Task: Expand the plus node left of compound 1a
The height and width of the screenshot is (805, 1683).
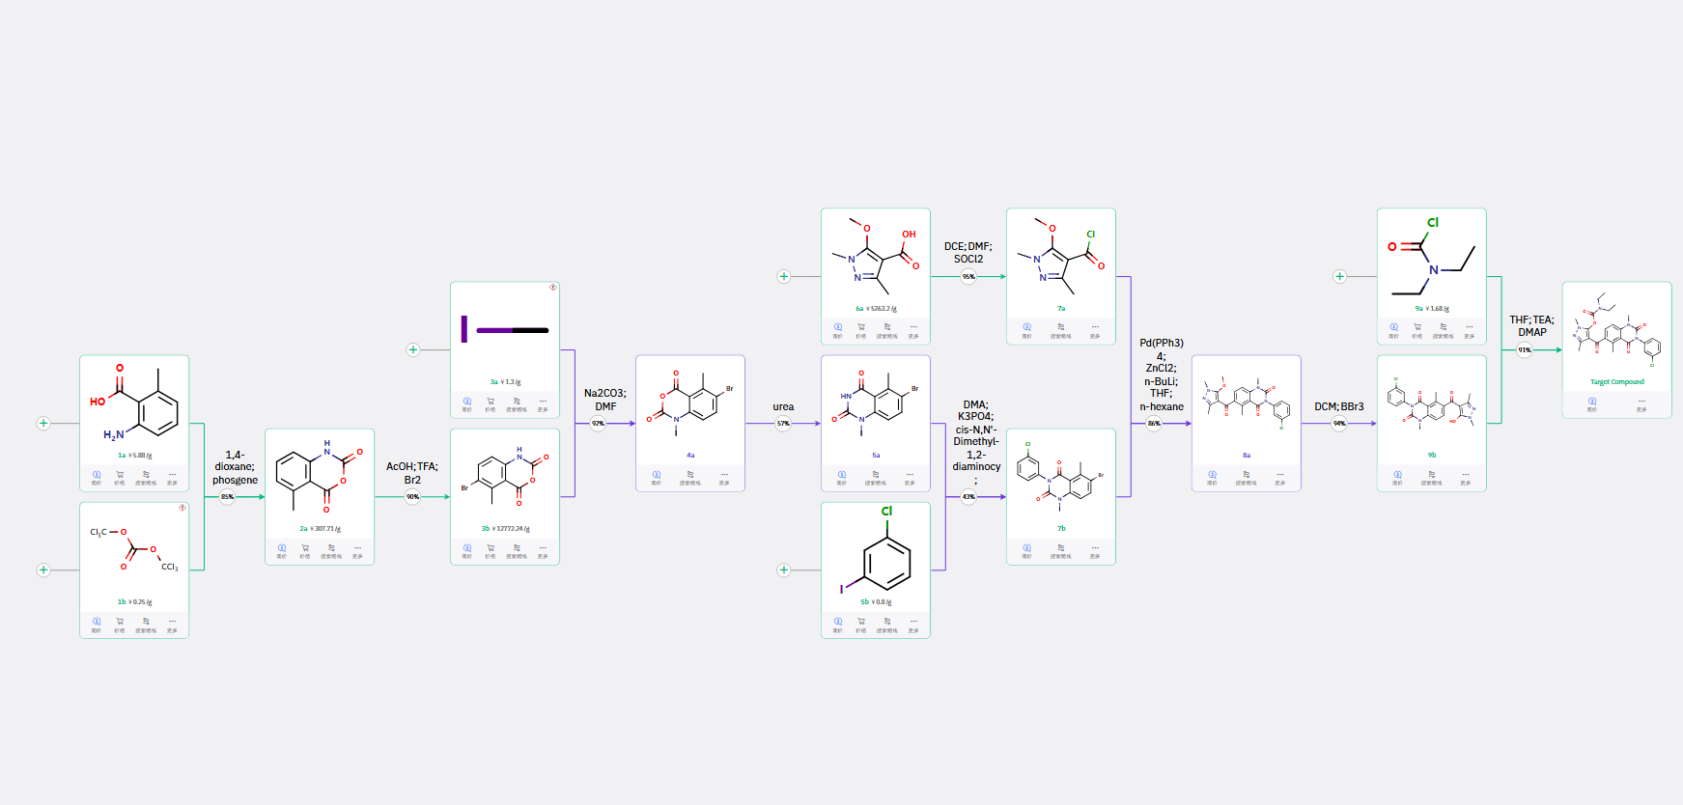Action: (x=43, y=423)
